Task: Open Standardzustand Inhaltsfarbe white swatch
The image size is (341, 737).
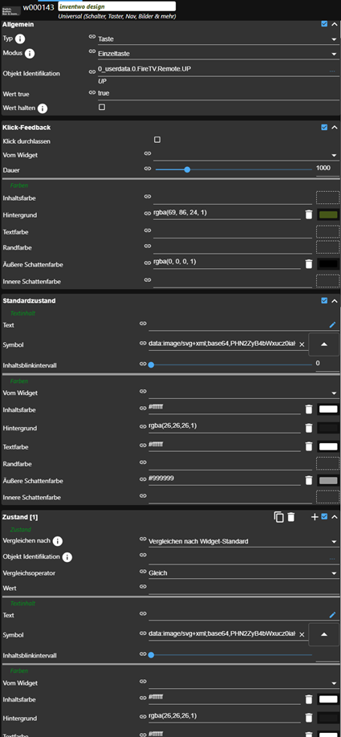Action: point(328,409)
